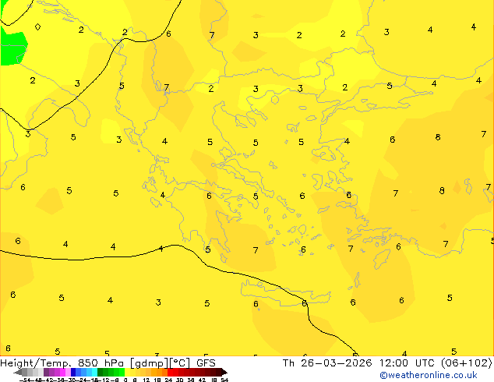Click the Th 26-03-2026 12:00 UTC timestamp
The image size is (494, 382).
click(x=361, y=363)
